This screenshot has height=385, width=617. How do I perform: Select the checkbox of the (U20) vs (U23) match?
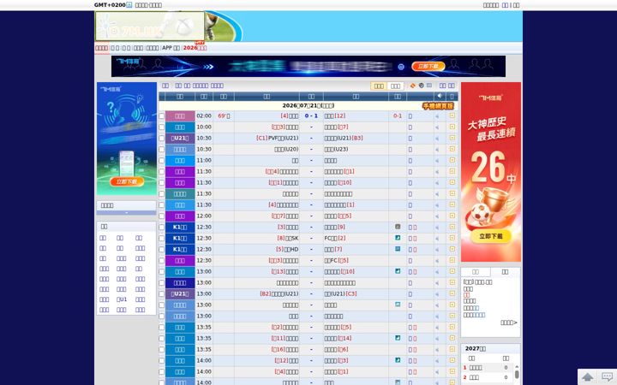tap(161, 149)
